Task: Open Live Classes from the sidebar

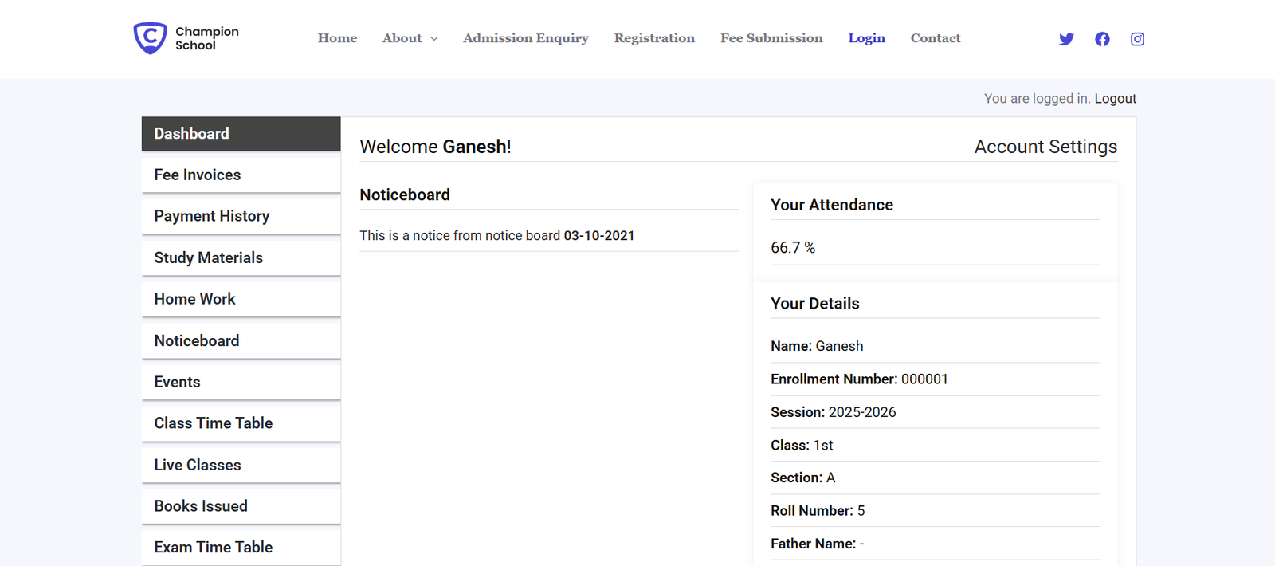Action: click(x=241, y=465)
